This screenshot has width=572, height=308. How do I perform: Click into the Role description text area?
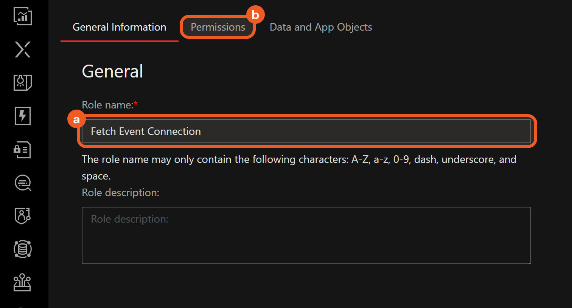(x=306, y=235)
